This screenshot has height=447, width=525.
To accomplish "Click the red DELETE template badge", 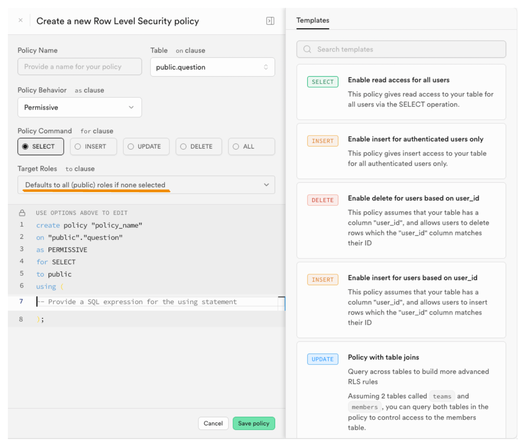I will (x=322, y=200).
